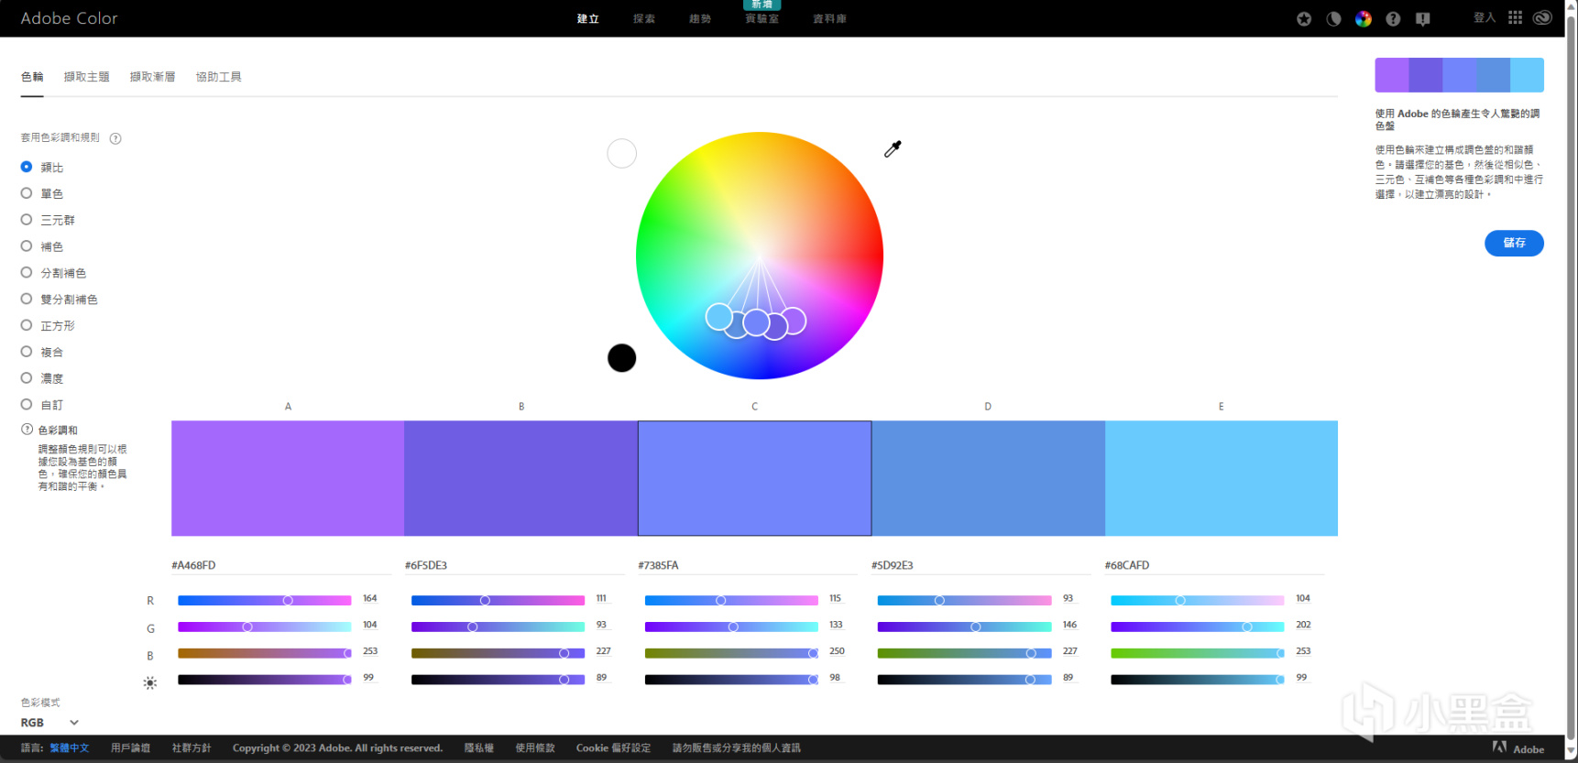Image resolution: width=1578 pixels, height=763 pixels.
Task: Click the G value 146 field for color D
Action: tap(1069, 625)
